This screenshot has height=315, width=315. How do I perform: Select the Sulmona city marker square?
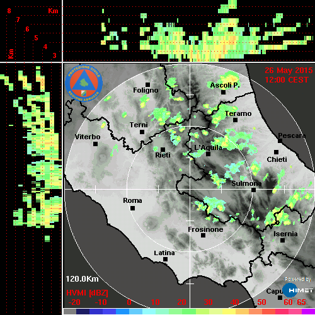[x=253, y=190]
